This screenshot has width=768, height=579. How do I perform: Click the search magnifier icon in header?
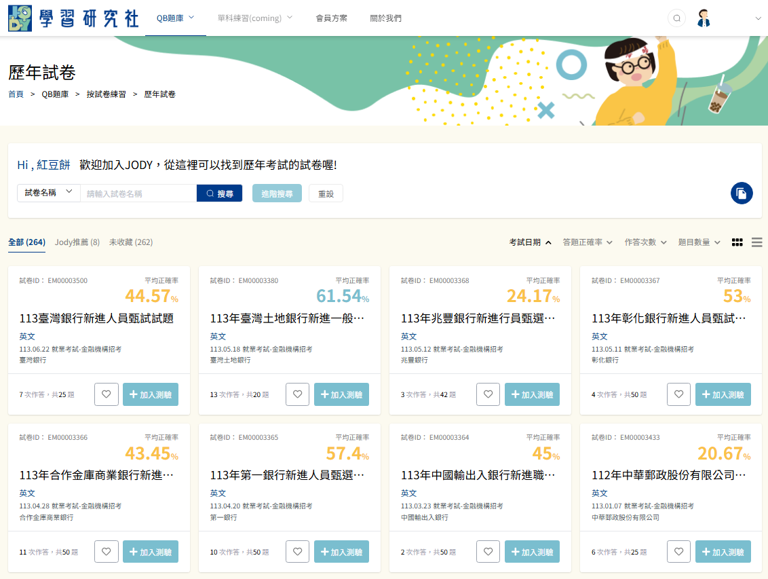click(x=676, y=18)
